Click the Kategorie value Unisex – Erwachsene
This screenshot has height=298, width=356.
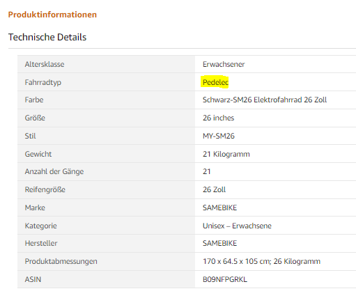237,226
